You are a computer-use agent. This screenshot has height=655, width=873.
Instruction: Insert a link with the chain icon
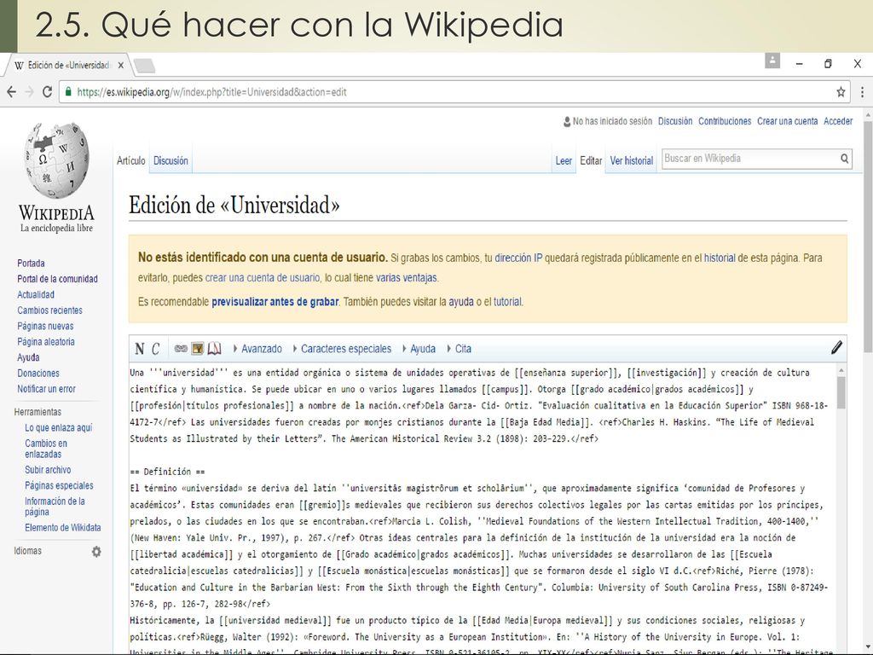pyautogui.click(x=181, y=349)
